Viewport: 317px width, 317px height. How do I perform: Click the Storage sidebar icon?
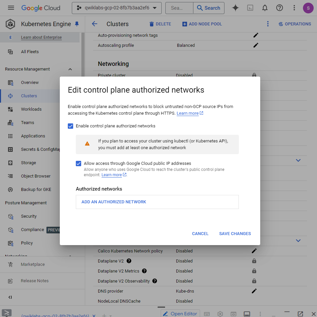tap(10, 163)
